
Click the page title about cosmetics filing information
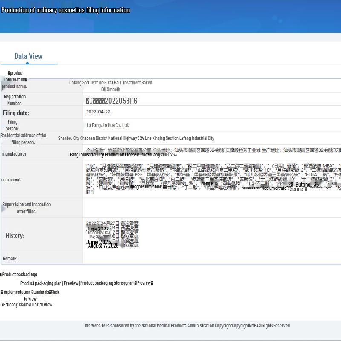tap(65, 10)
